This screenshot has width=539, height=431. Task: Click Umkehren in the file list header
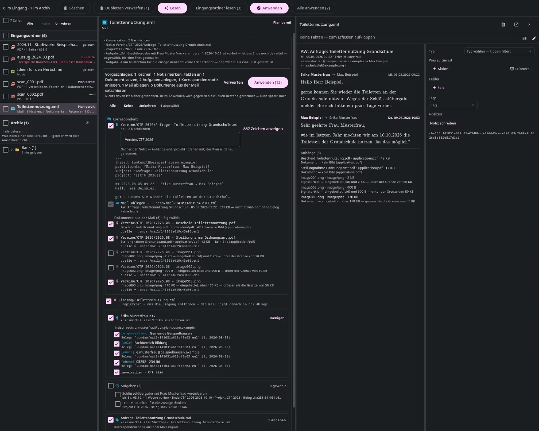click(x=63, y=24)
